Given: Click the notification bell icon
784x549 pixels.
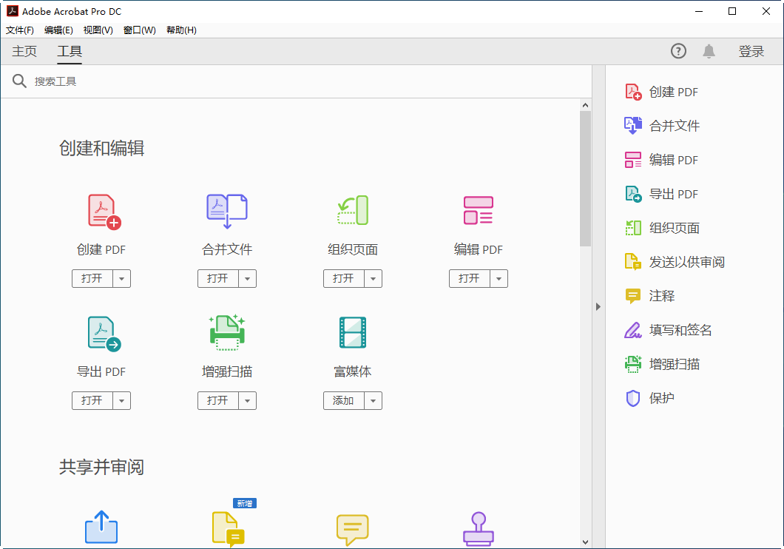Looking at the screenshot, I should [x=709, y=51].
